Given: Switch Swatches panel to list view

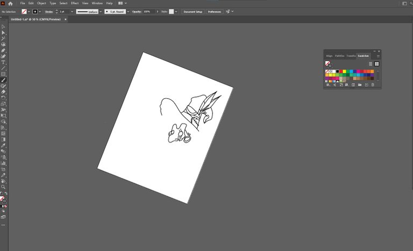Looking at the screenshot, I should pyautogui.click(x=371, y=64).
